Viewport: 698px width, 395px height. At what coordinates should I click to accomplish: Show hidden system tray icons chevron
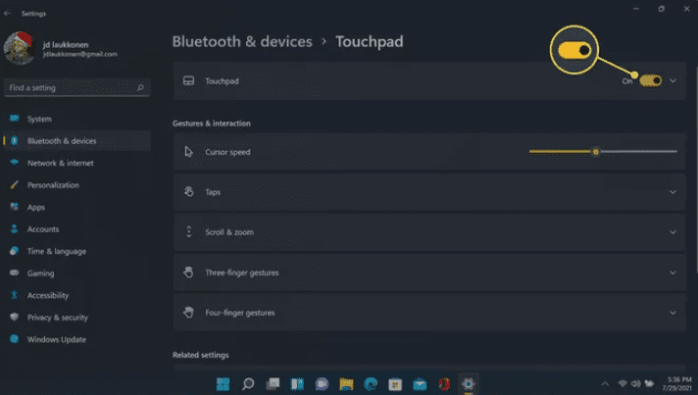[x=604, y=383]
